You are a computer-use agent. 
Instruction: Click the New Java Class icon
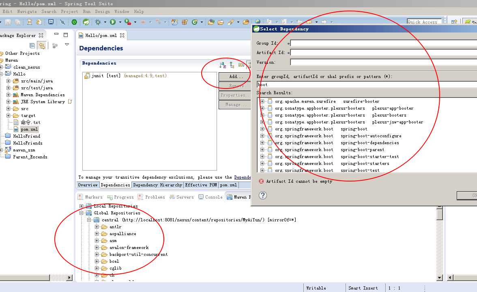195,22
